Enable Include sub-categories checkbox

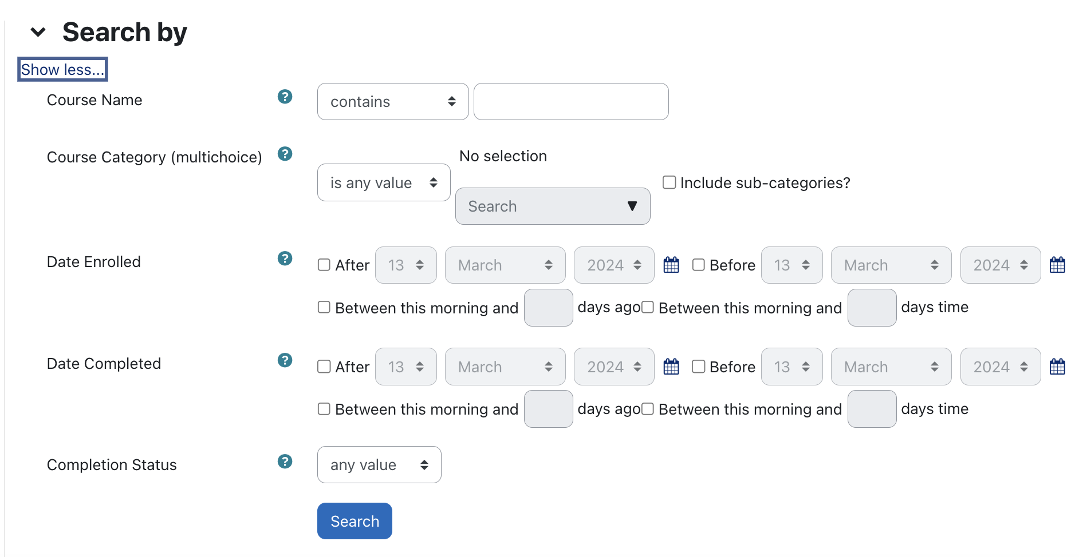(669, 182)
